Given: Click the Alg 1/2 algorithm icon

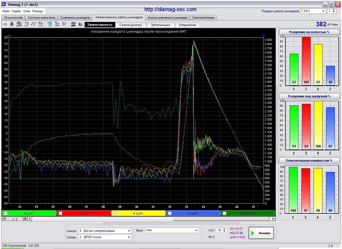Looking at the screenshot, I should [x=41, y=24].
